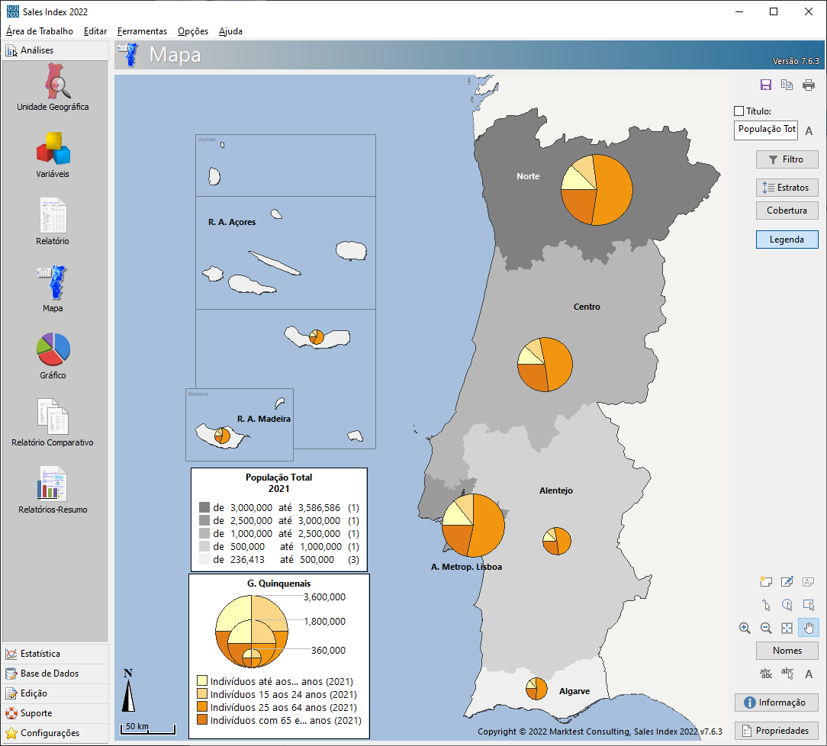
Task: Click the save map icon
Action: pos(766,85)
